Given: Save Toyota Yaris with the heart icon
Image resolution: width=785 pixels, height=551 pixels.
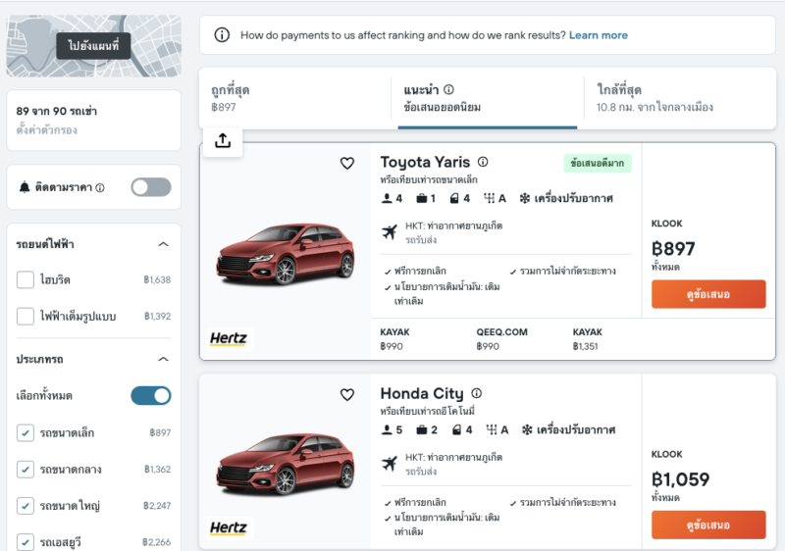Looking at the screenshot, I should [x=347, y=163].
